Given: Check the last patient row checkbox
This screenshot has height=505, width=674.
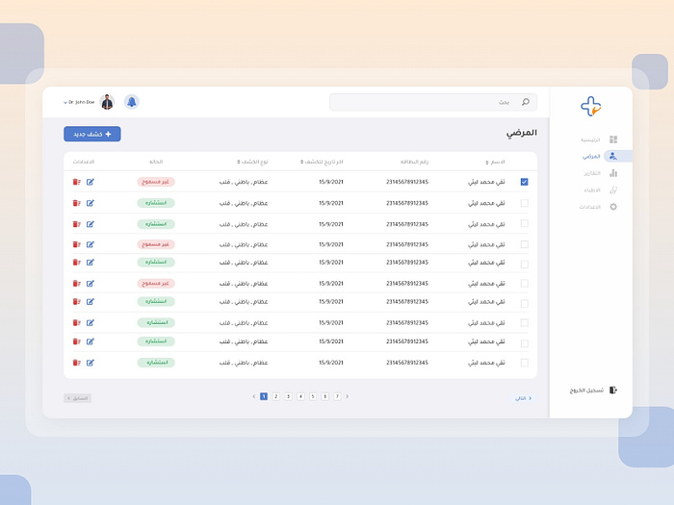Looking at the screenshot, I should (525, 363).
